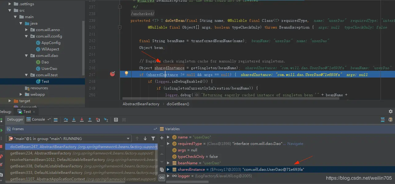Open WilAspect class in project tree
This screenshot has height=184, width=395.
tap(50, 49)
